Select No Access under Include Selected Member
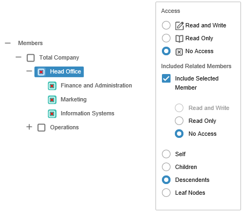This screenshot has height=213, width=248. (x=179, y=134)
